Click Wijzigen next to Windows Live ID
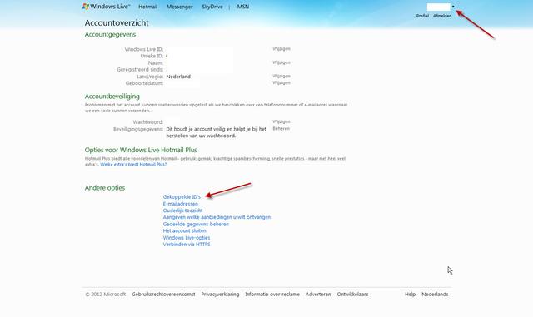 point(281,49)
